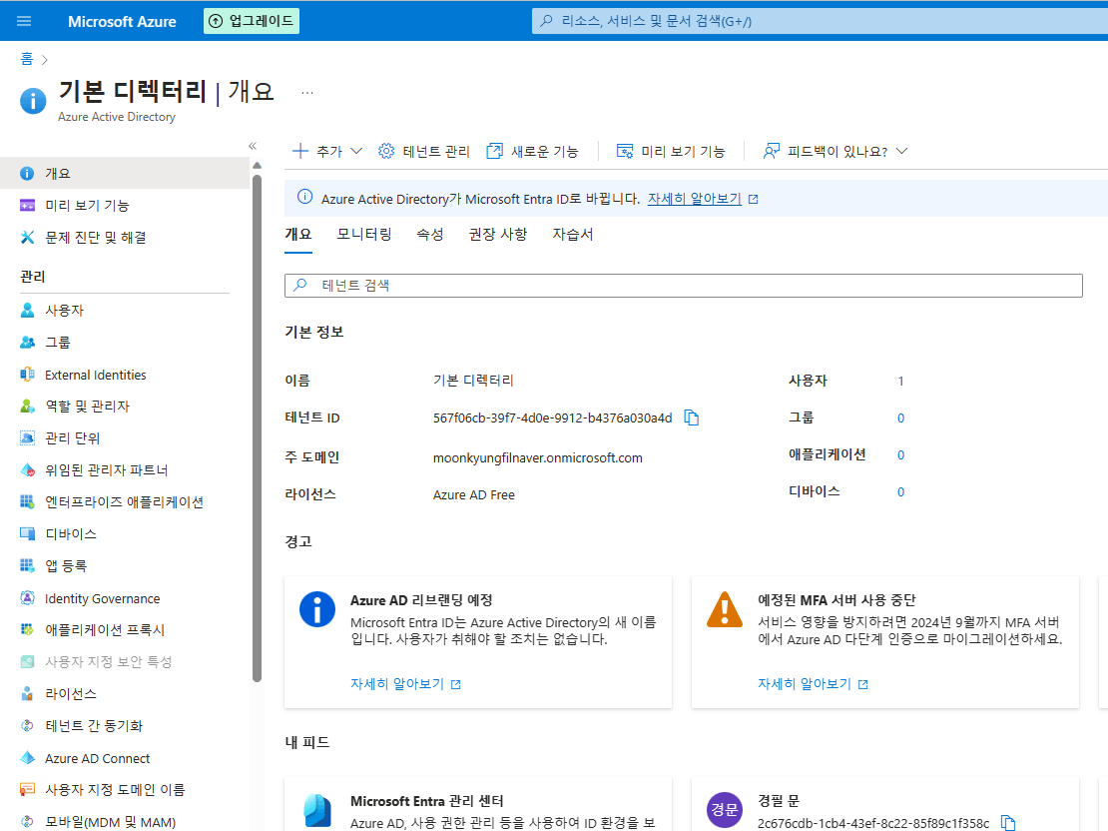Open 자세히 알아보기 in MFA 서버 card
This screenshot has height=831, width=1108.
pyautogui.click(x=813, y=684)
